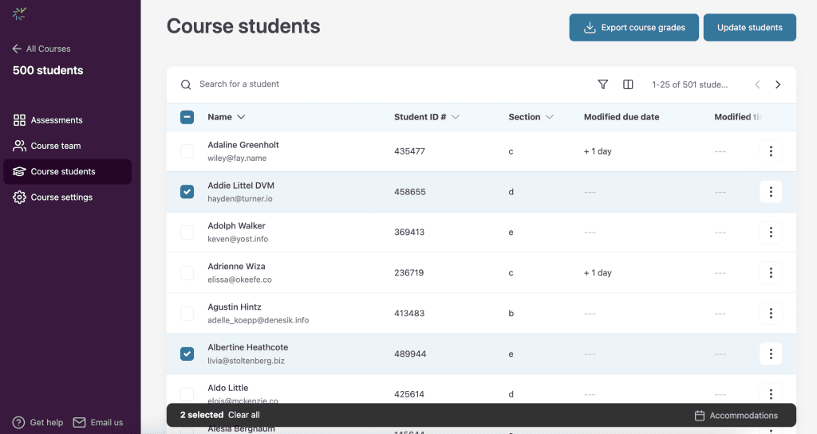Click Clear all in selection bar
Screen dimensions: 817x434
coord(243,415)
